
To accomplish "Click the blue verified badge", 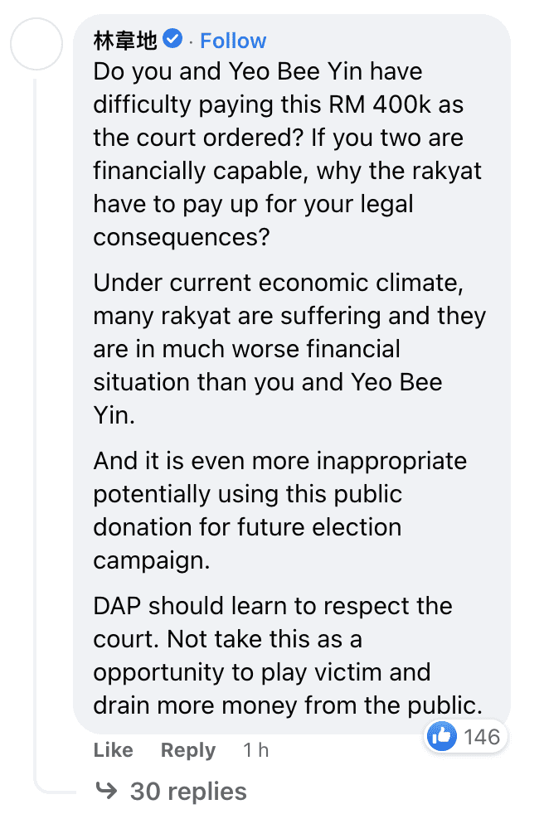I will (173, 39).
